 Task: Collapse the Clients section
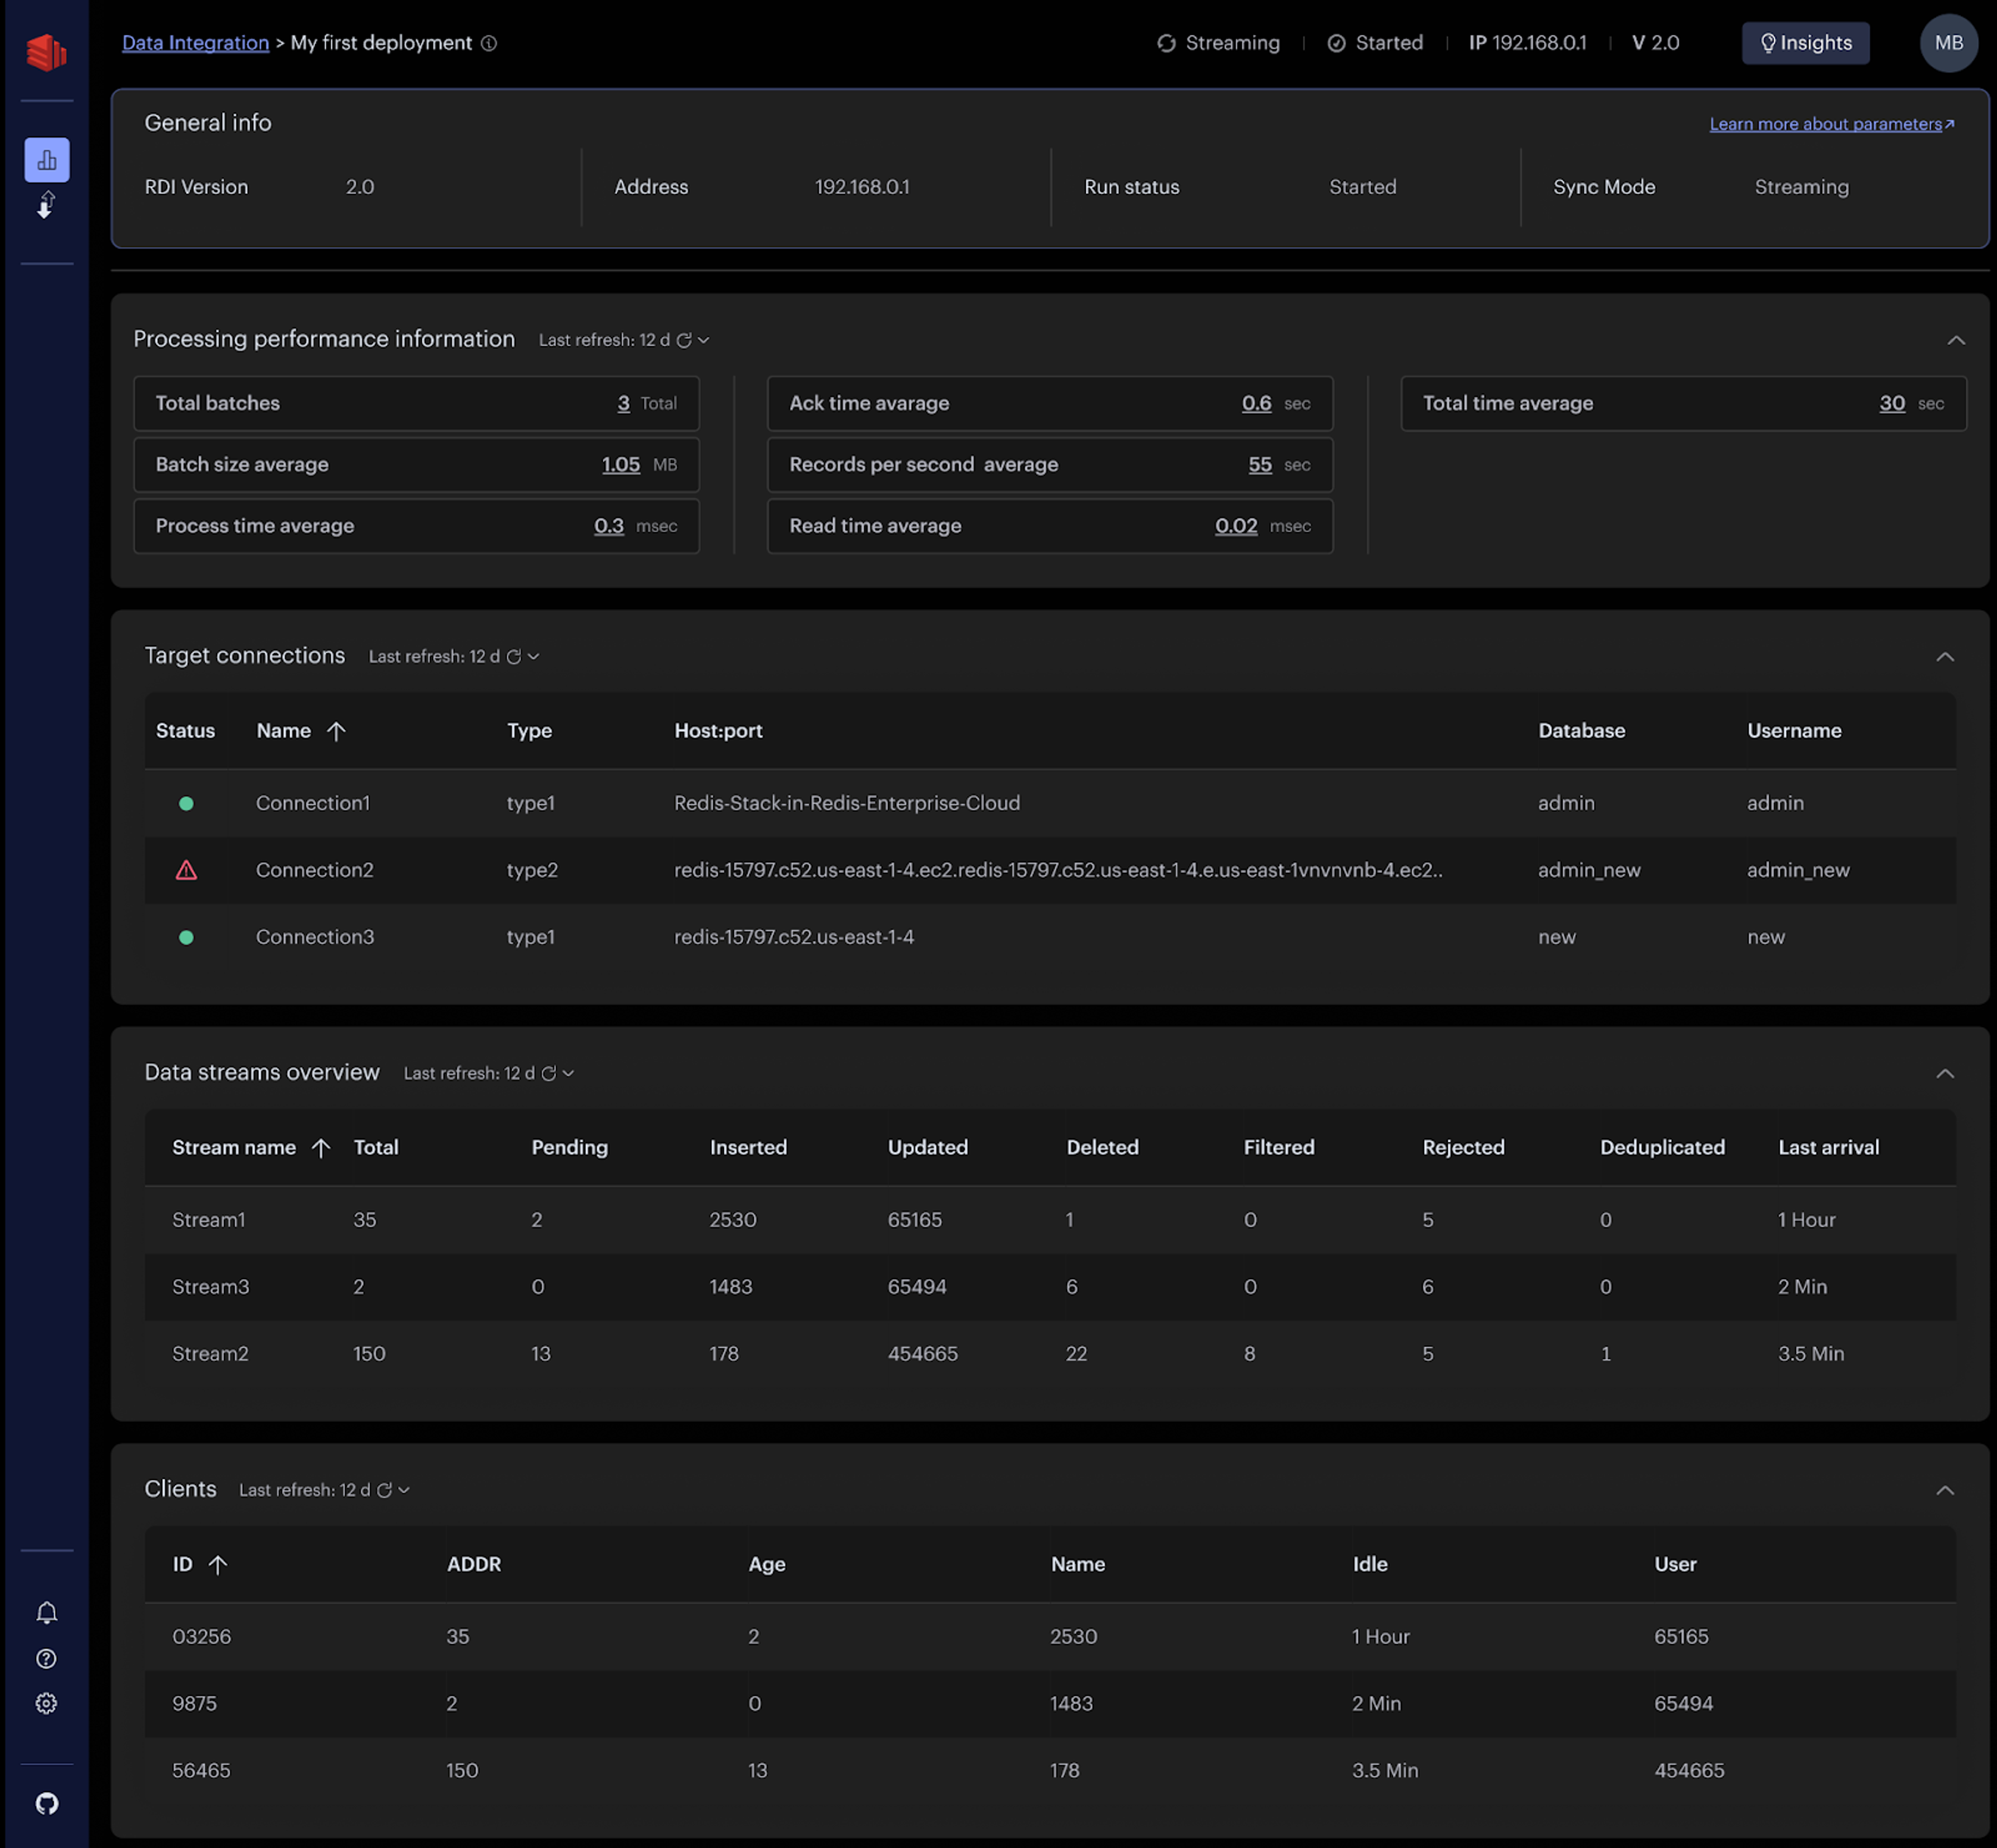coord(1945,1490)
